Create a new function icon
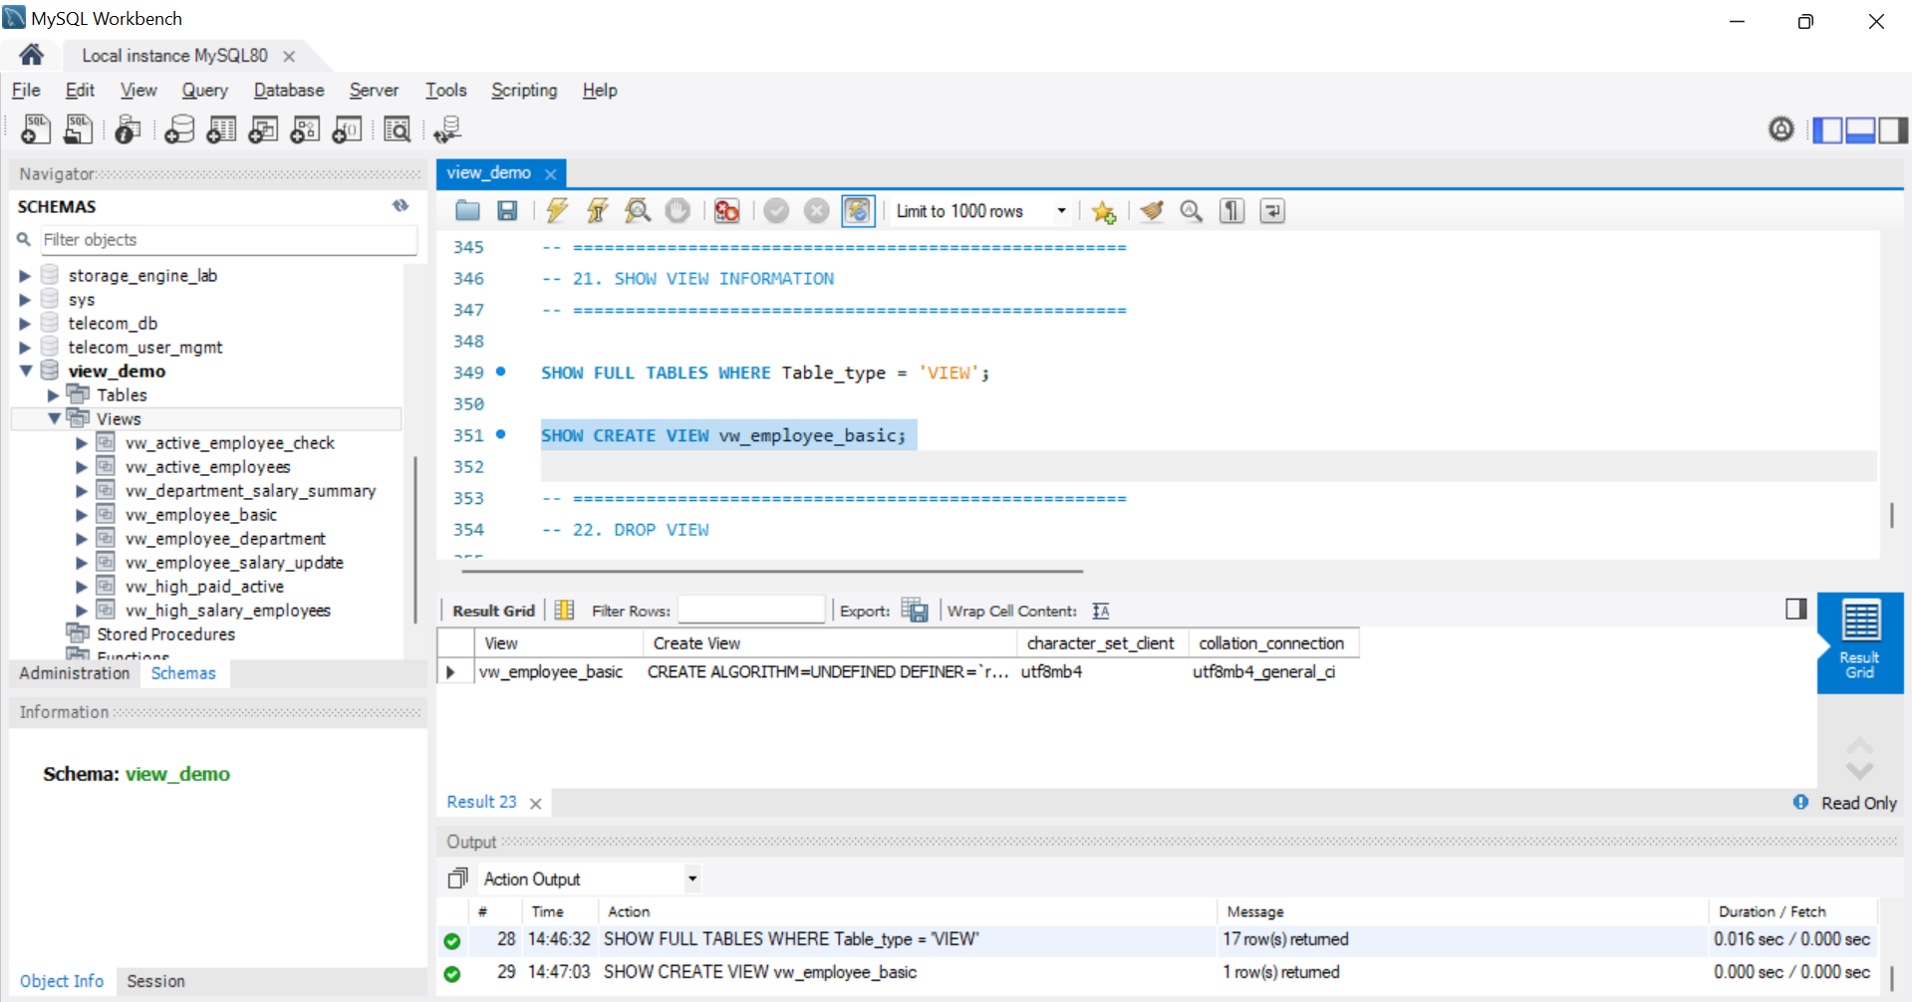The height and width of the screenshot is (1002, 1912). point(347,129)
